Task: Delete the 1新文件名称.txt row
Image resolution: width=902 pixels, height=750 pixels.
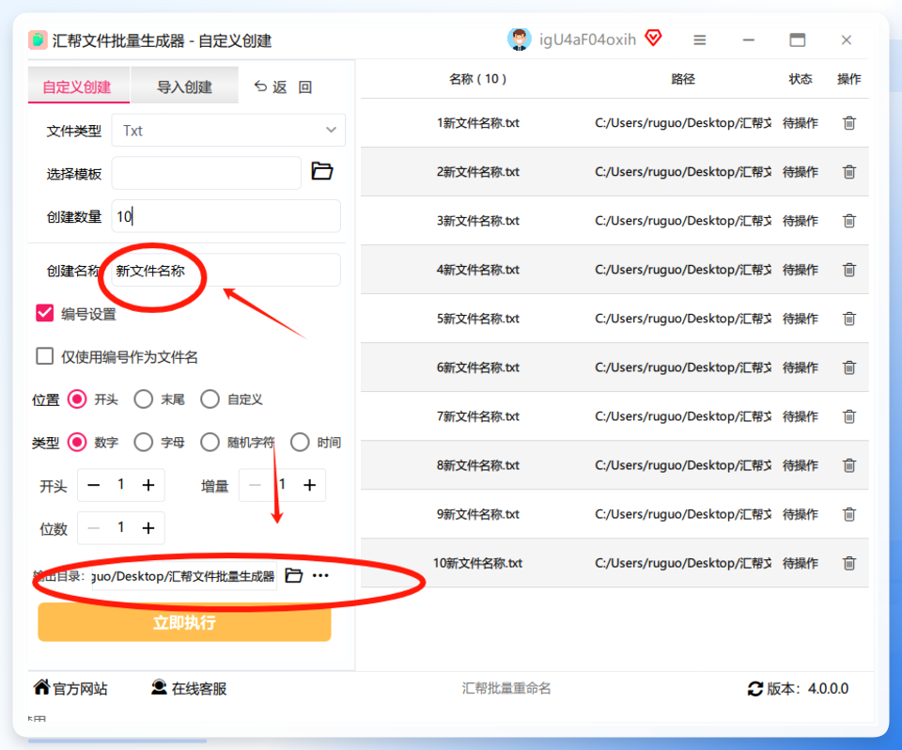Action: pos(849,123)
